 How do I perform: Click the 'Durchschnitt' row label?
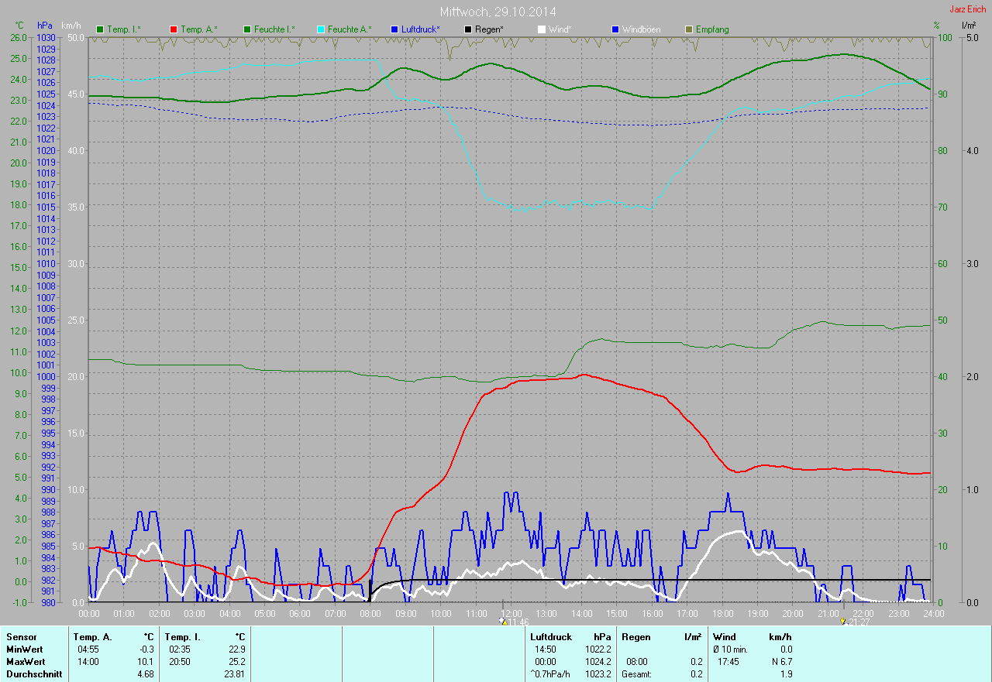pyautogui.click(x=34, y=674)
